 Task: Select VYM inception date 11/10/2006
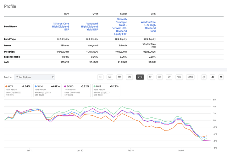tap(92, 52)
